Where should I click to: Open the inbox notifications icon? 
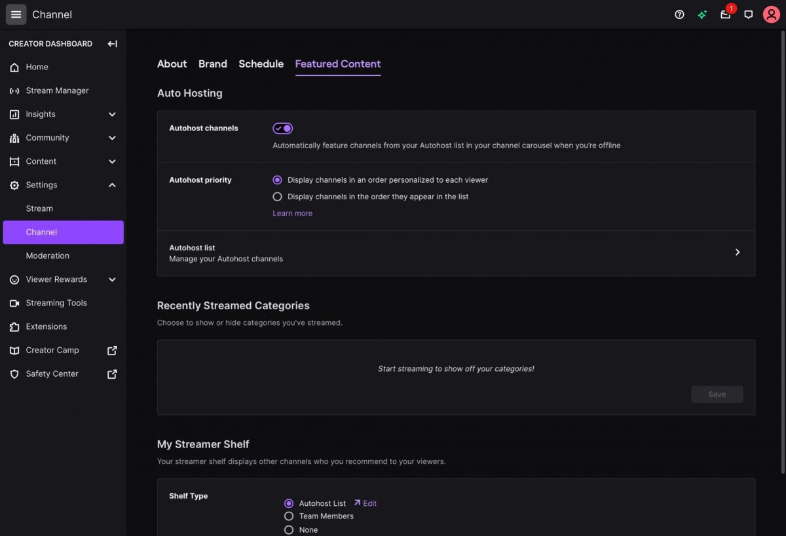pyautogui.click(x=725, y=14)
